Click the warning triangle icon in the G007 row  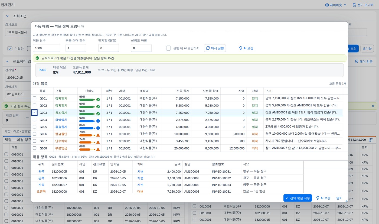[98, 142]
